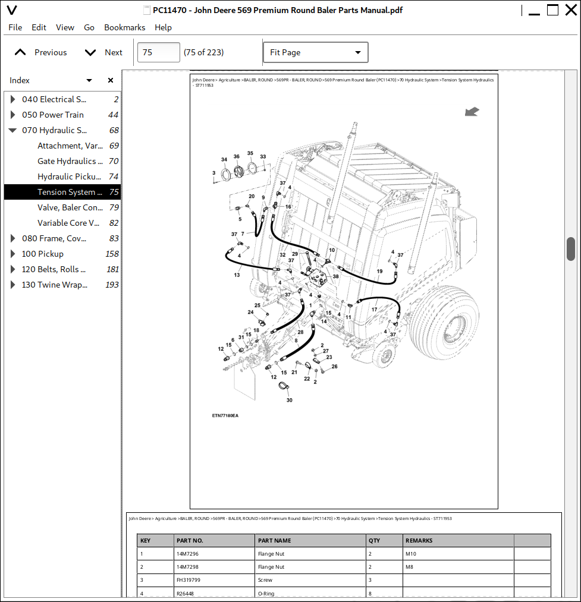581x602 pixels.
Task: Select the 040 Electrical S... bookmark label
Action: click(x=54, y=99)
